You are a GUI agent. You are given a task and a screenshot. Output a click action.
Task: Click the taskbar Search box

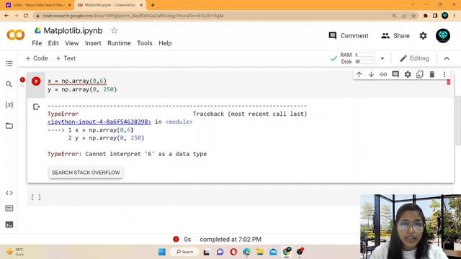[184, 252]
